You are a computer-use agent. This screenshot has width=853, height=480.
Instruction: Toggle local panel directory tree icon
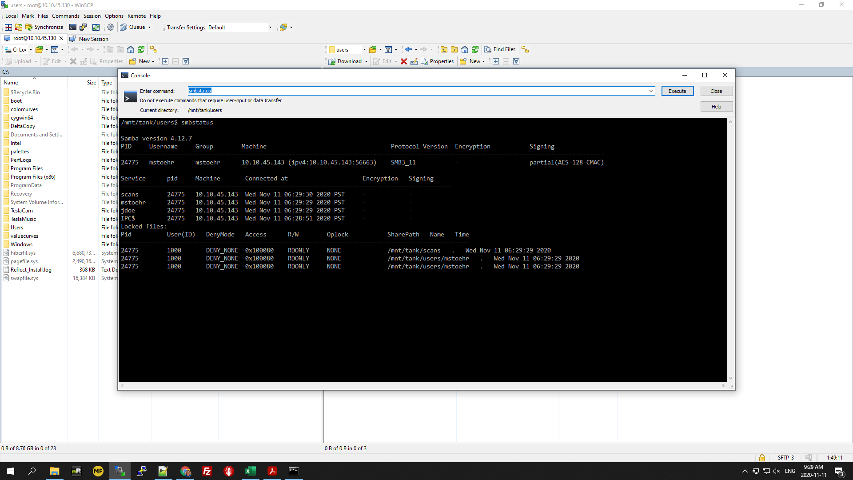coord(154,49)
